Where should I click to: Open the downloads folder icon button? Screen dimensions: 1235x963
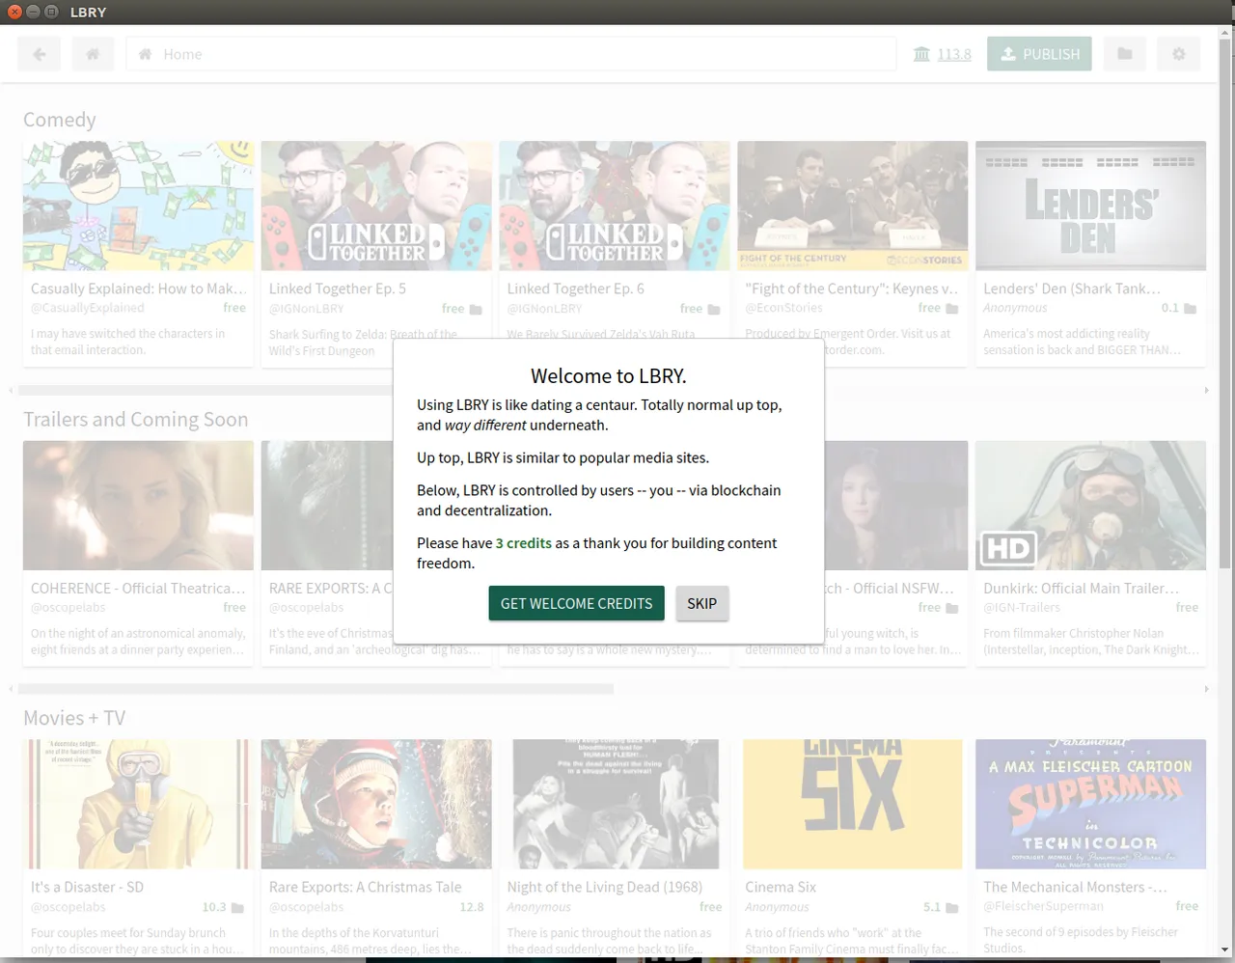[x=1125, y=54]
